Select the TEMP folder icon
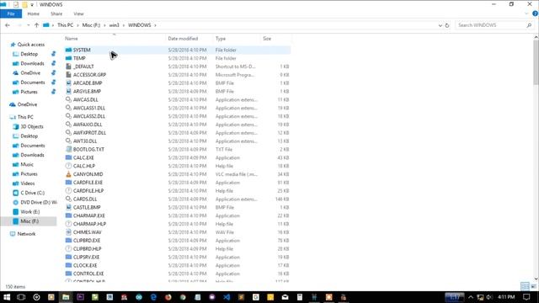 click(68, 58)
